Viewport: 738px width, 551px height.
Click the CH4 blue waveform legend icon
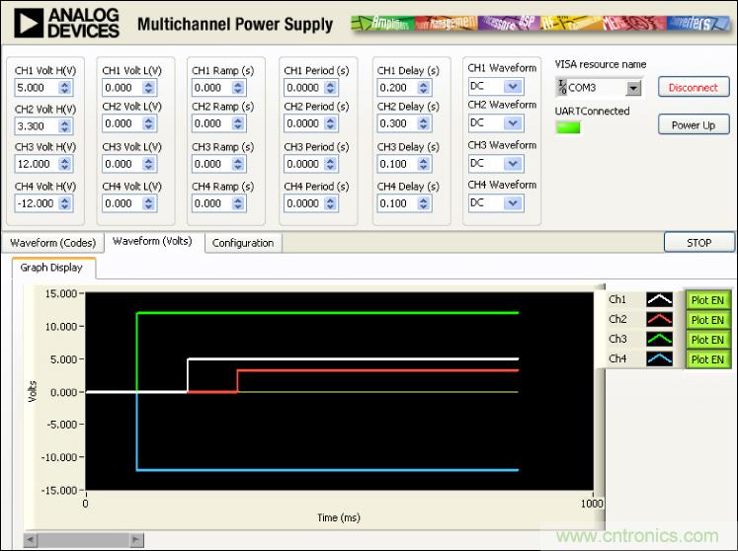[x=659, y=359]
